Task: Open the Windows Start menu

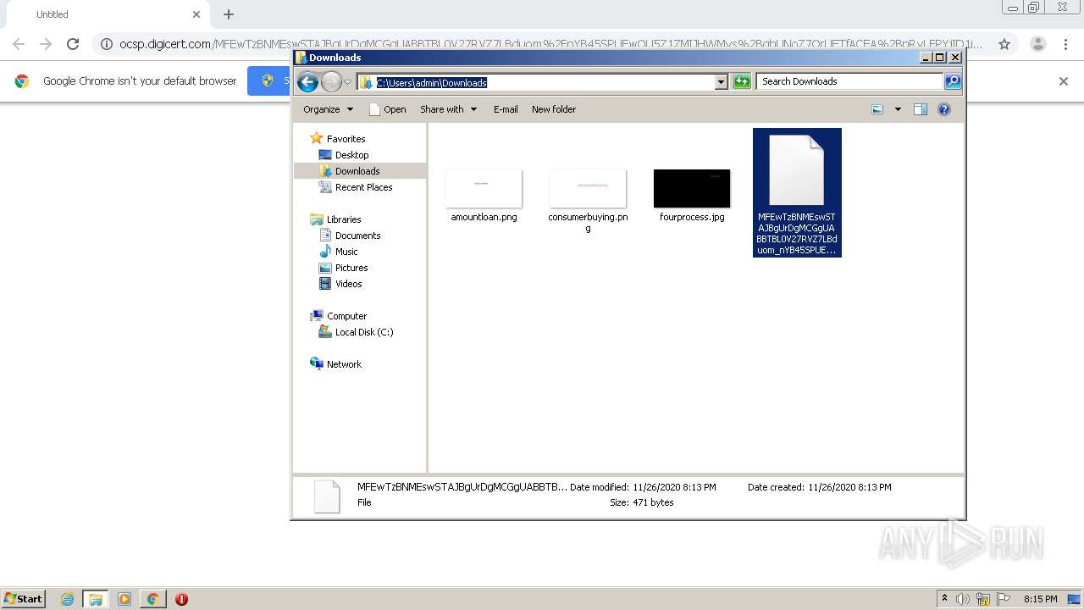Action: [24, 598]
